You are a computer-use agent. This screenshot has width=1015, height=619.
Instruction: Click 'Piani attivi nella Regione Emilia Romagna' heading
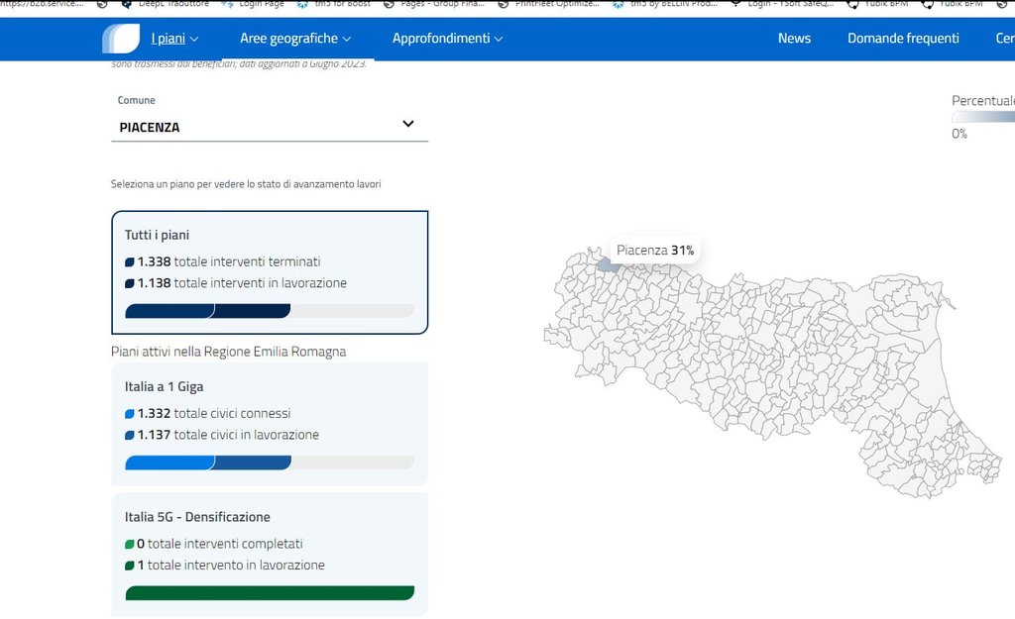pyautogui.click(x=229, y=352)
